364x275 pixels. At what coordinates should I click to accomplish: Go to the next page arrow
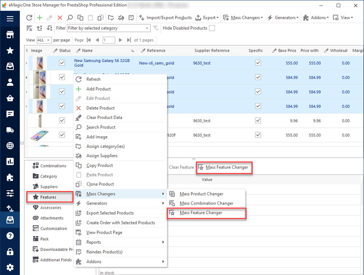coord(120,40)
